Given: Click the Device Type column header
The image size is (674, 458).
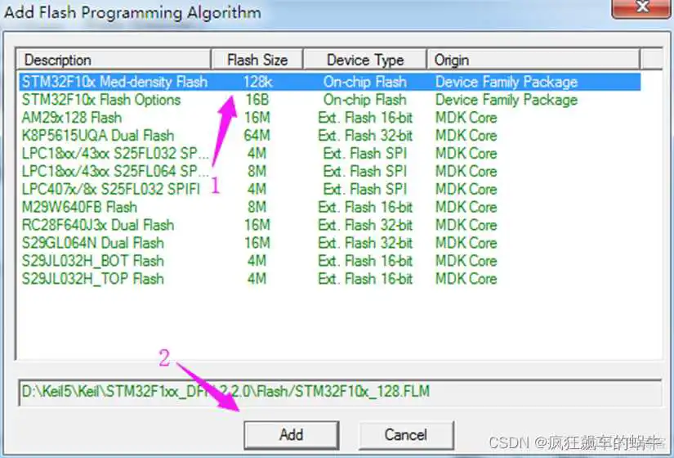Looking at the screenshot, I should [365, 60].
